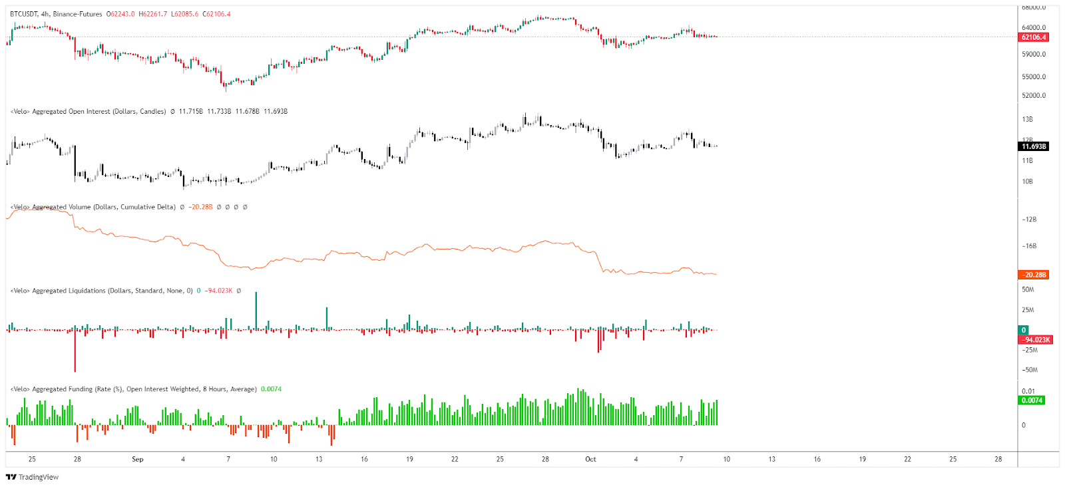
Task: Click the -12B volume axis label
Action: [1029, 220]
